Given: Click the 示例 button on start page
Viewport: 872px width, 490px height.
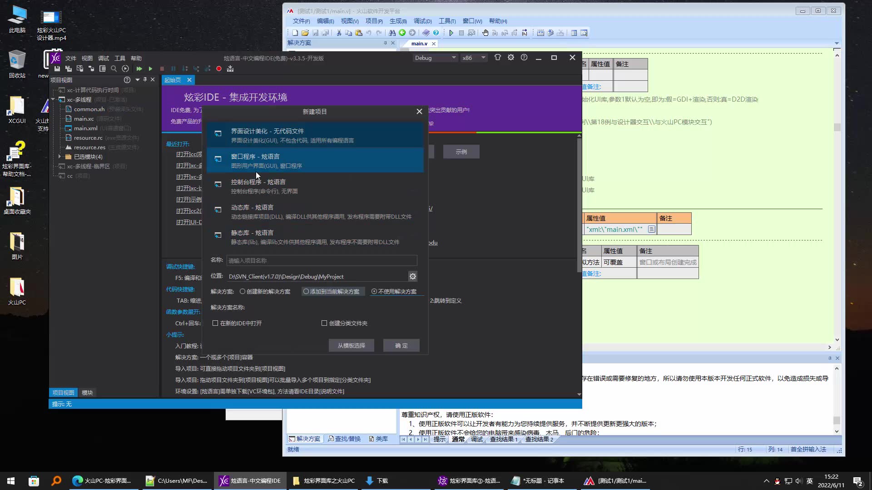Looking at the screenshot, I should (461, 152).
